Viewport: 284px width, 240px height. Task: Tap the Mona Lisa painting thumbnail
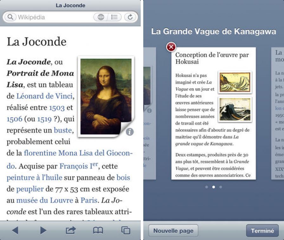(106, 96)
